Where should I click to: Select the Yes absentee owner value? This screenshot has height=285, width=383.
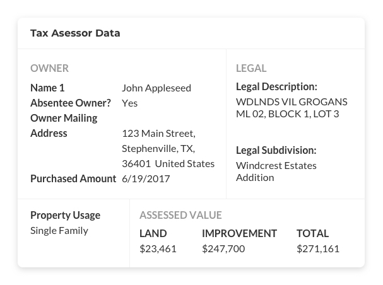pyautogui.click(x=129, y=103)
